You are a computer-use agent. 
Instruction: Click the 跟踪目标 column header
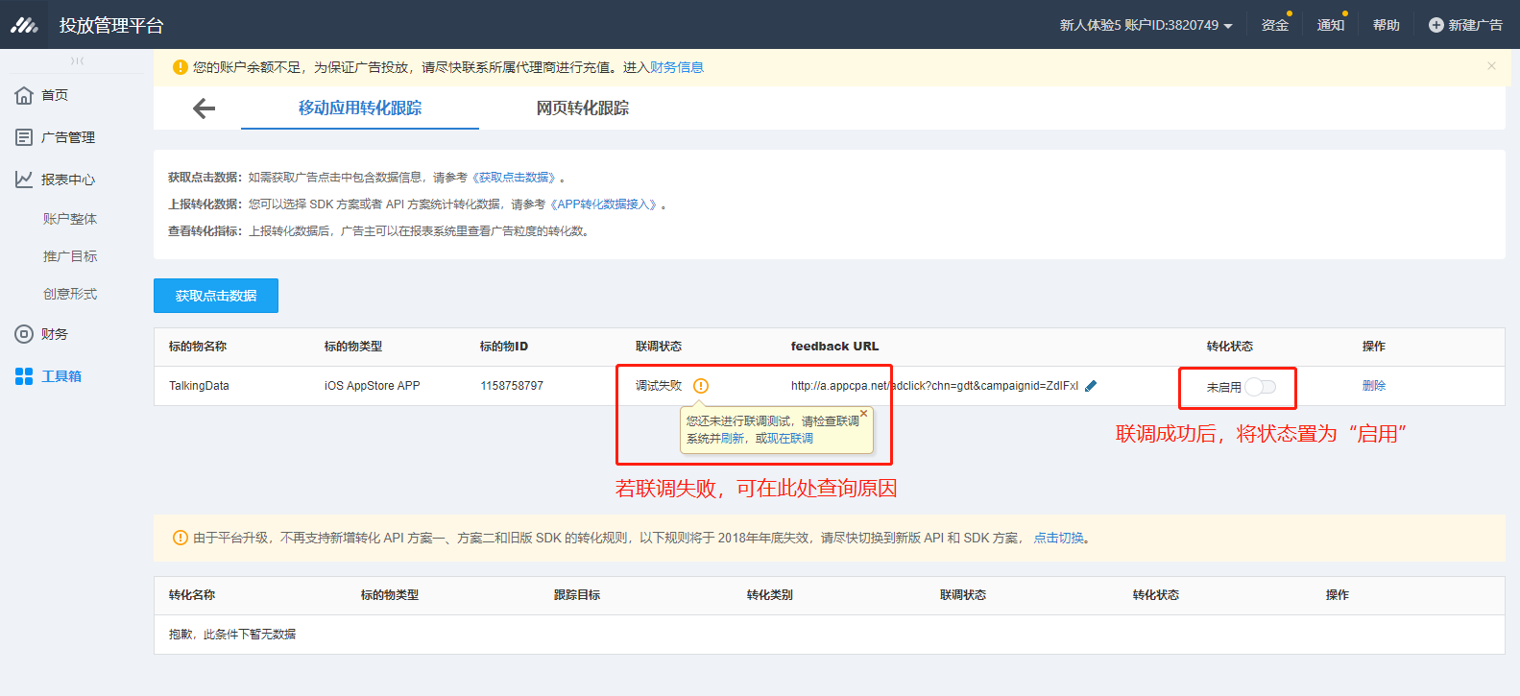click(577, 595)
